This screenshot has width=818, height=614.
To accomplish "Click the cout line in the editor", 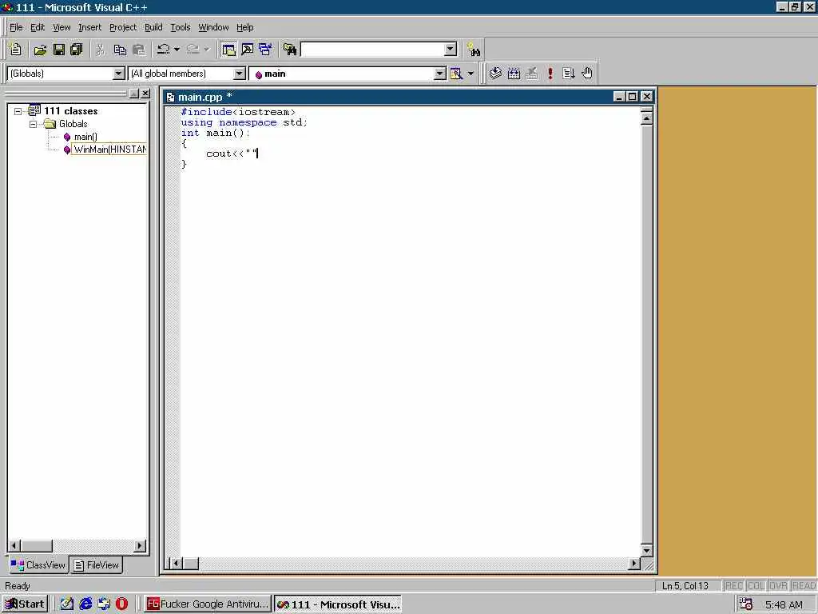I will coord(232,153).
